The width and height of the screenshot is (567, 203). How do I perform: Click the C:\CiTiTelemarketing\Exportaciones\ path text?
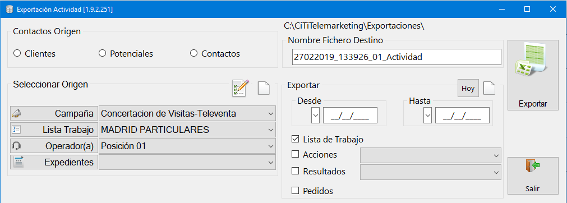click(354, 26)
